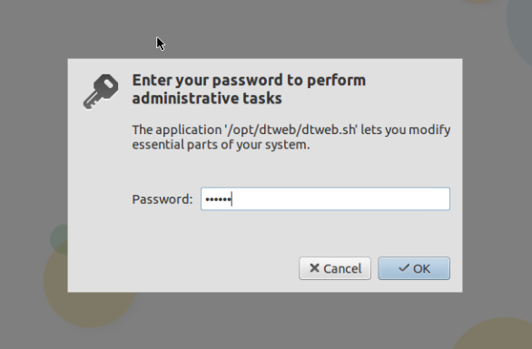532x349 pixels.
Task: Click the "administrative tasks" heading line
Action: (207, 98)
